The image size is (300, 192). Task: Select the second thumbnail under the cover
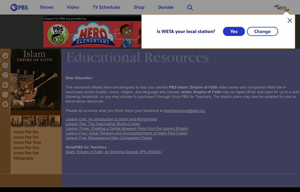(29, 121)
